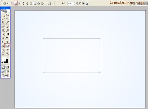Select the Rounded Rectangle shape tool in toolbox
The width and height of the screenshot is (148, 109).
(x=7, y=46)
